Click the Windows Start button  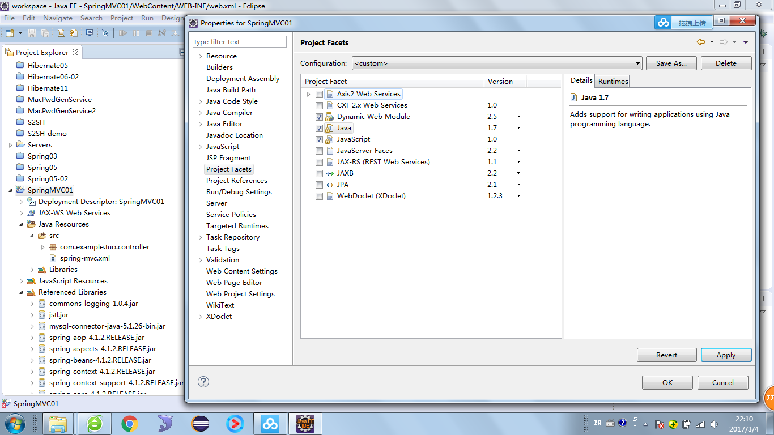tap(14, 423)
